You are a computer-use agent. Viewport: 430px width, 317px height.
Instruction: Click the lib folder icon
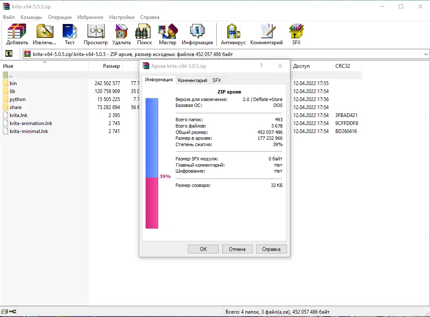(5, 91)
